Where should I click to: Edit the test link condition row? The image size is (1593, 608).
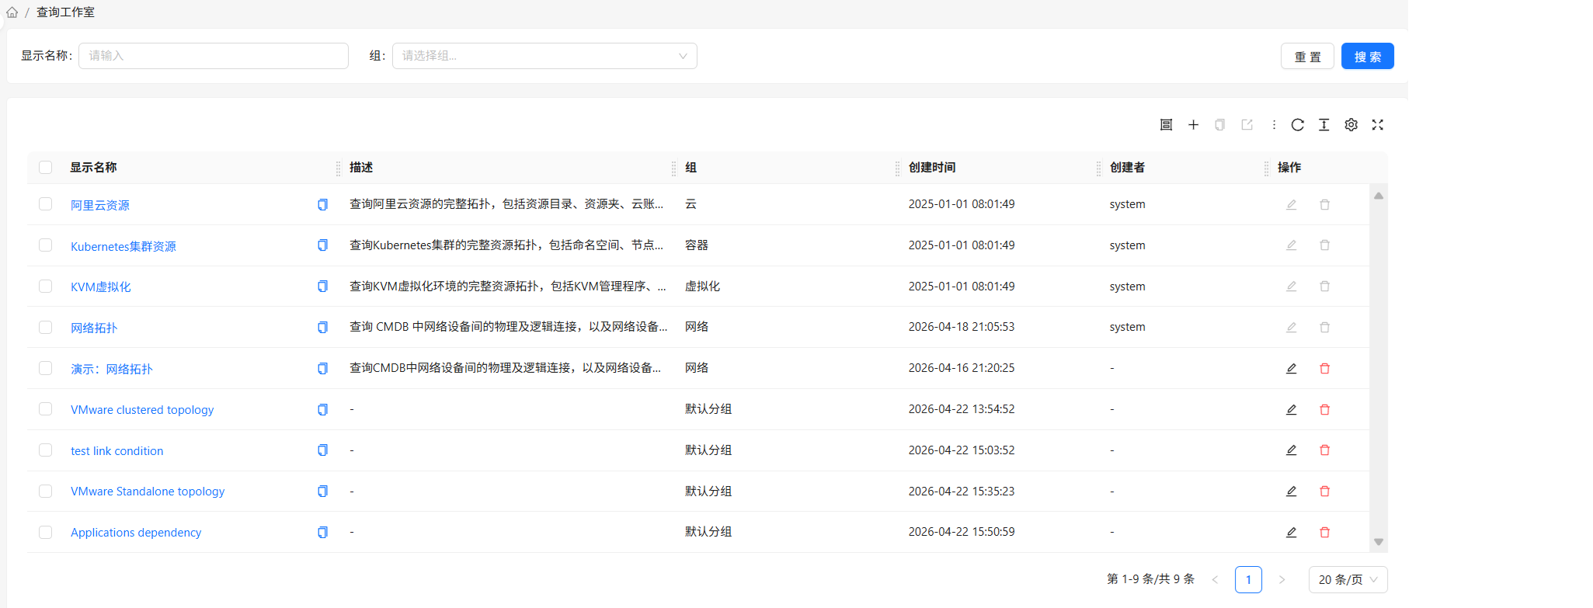tap(1292, 450)
